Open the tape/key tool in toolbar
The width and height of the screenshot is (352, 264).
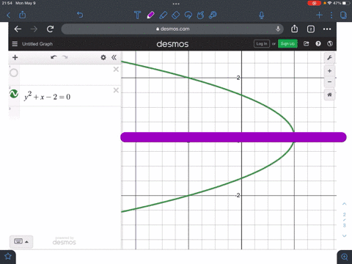click(x=213, y=15)
